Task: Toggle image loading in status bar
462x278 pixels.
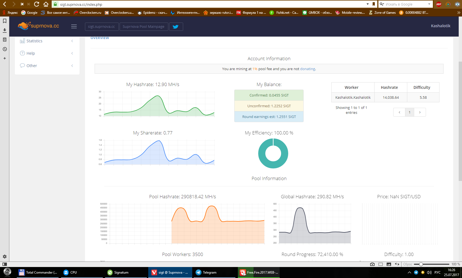Action: (389, 264)
